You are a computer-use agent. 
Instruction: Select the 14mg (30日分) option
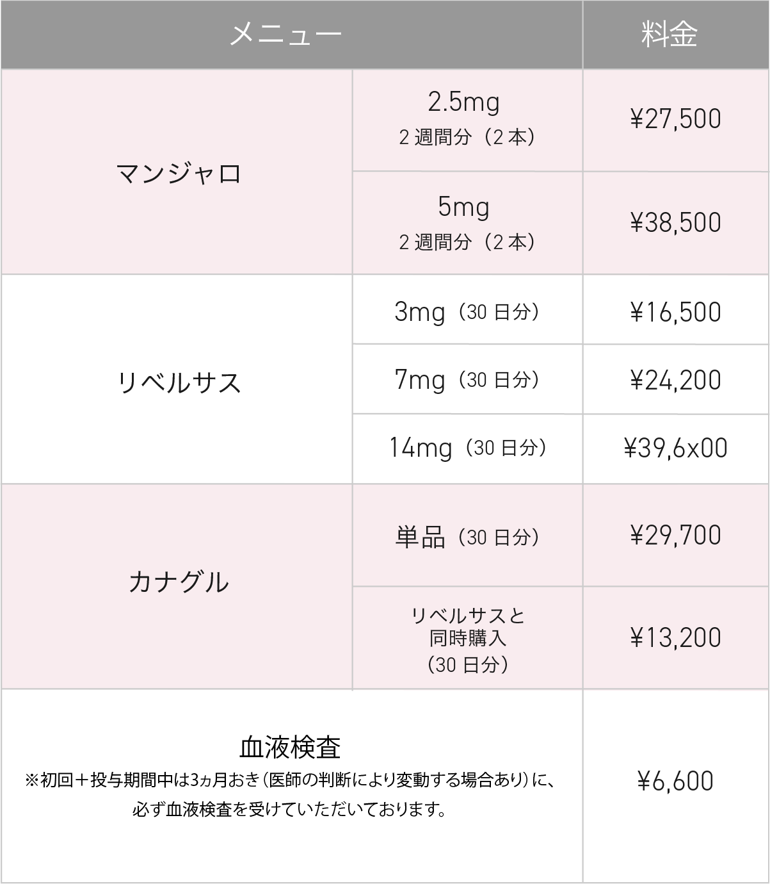point(467,448)
